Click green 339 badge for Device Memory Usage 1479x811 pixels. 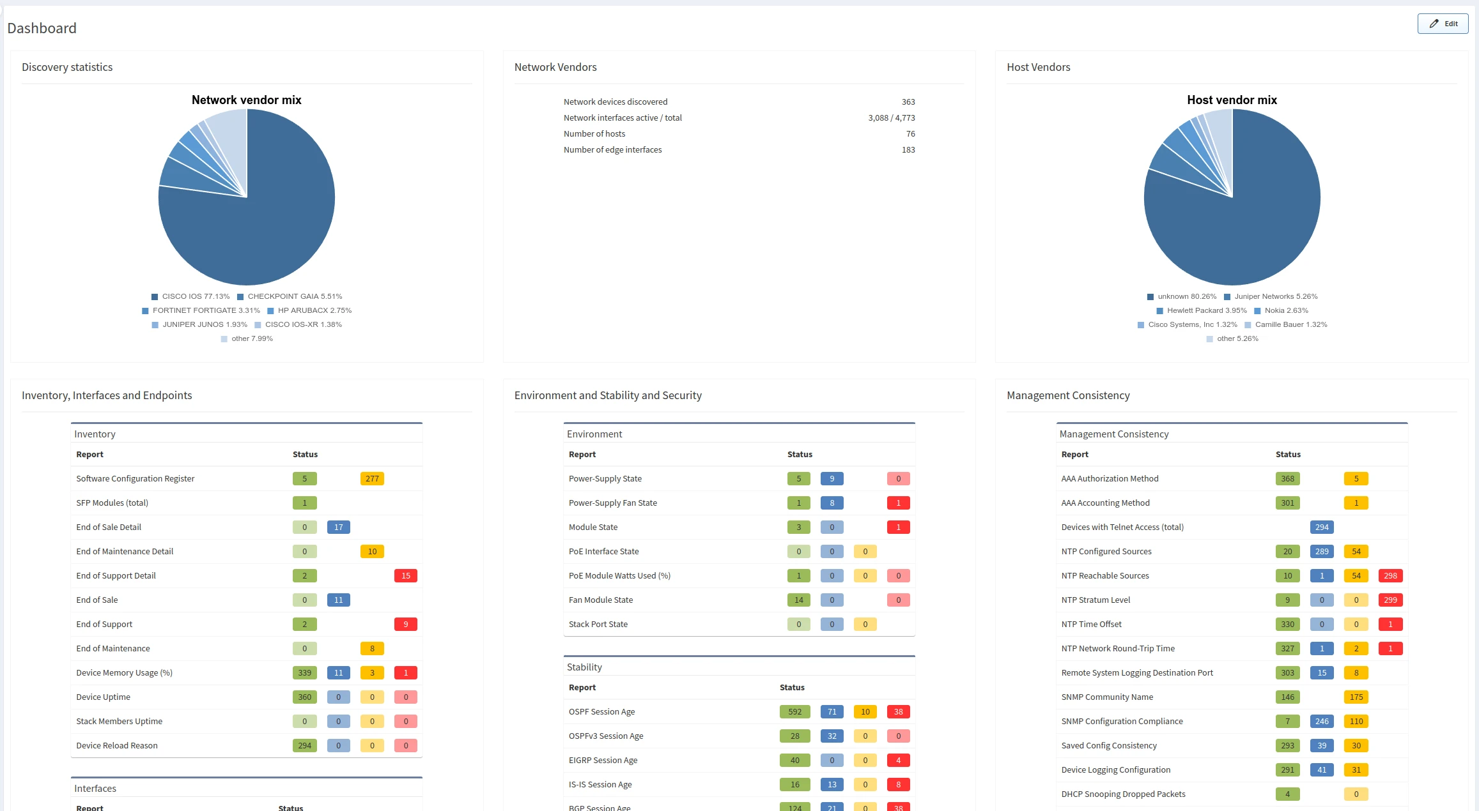click(304, 673)
